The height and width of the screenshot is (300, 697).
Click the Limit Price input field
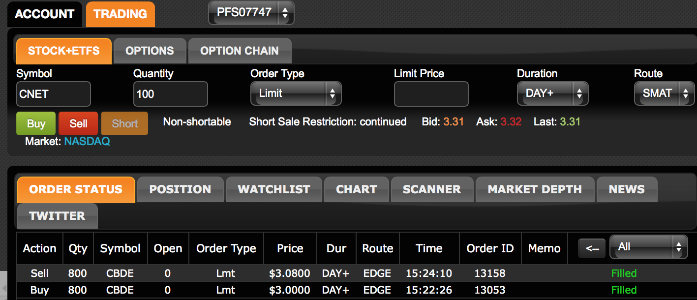[431, 94]
